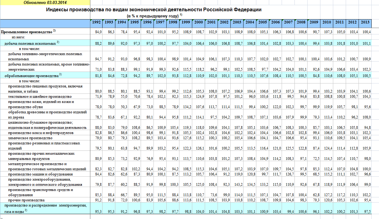Select the 2013 column header

point(365,22)
